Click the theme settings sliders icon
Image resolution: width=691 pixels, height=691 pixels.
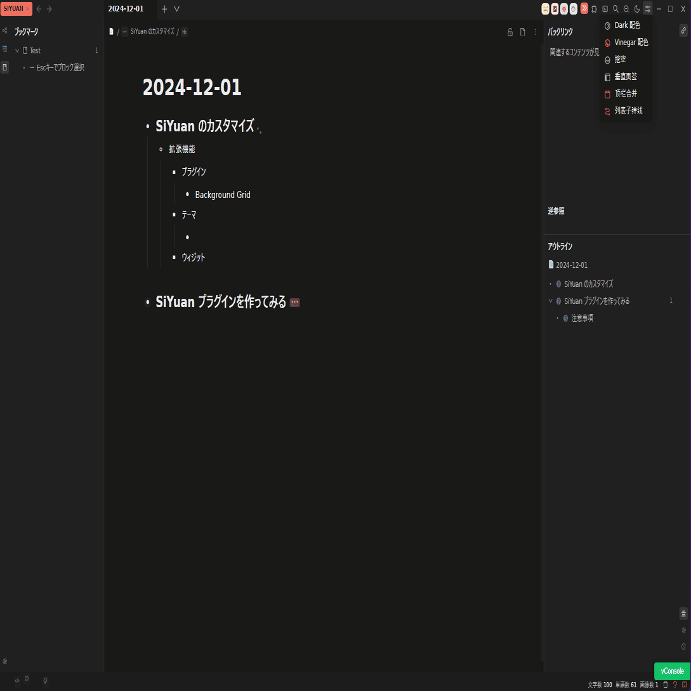coord(647,8)
